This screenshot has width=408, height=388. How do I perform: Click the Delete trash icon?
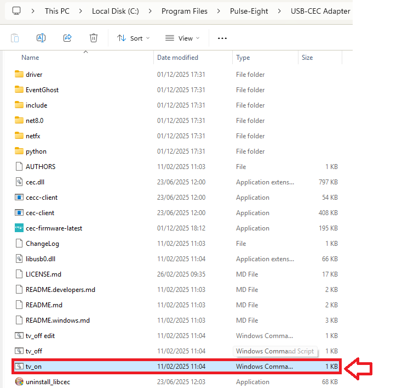click(x=94, y=38)
